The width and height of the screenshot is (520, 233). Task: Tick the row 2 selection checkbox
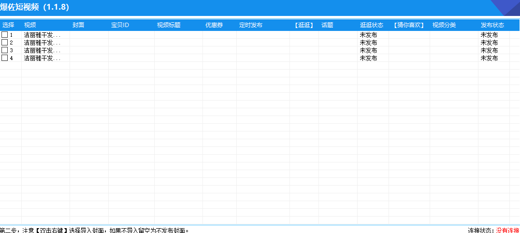pos(5,43)
